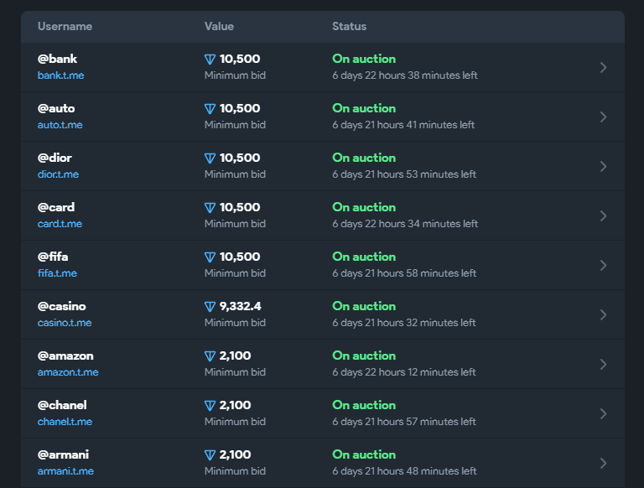Click the TON icon beside @bank value

pyautogui.click(x=210, y=60)
